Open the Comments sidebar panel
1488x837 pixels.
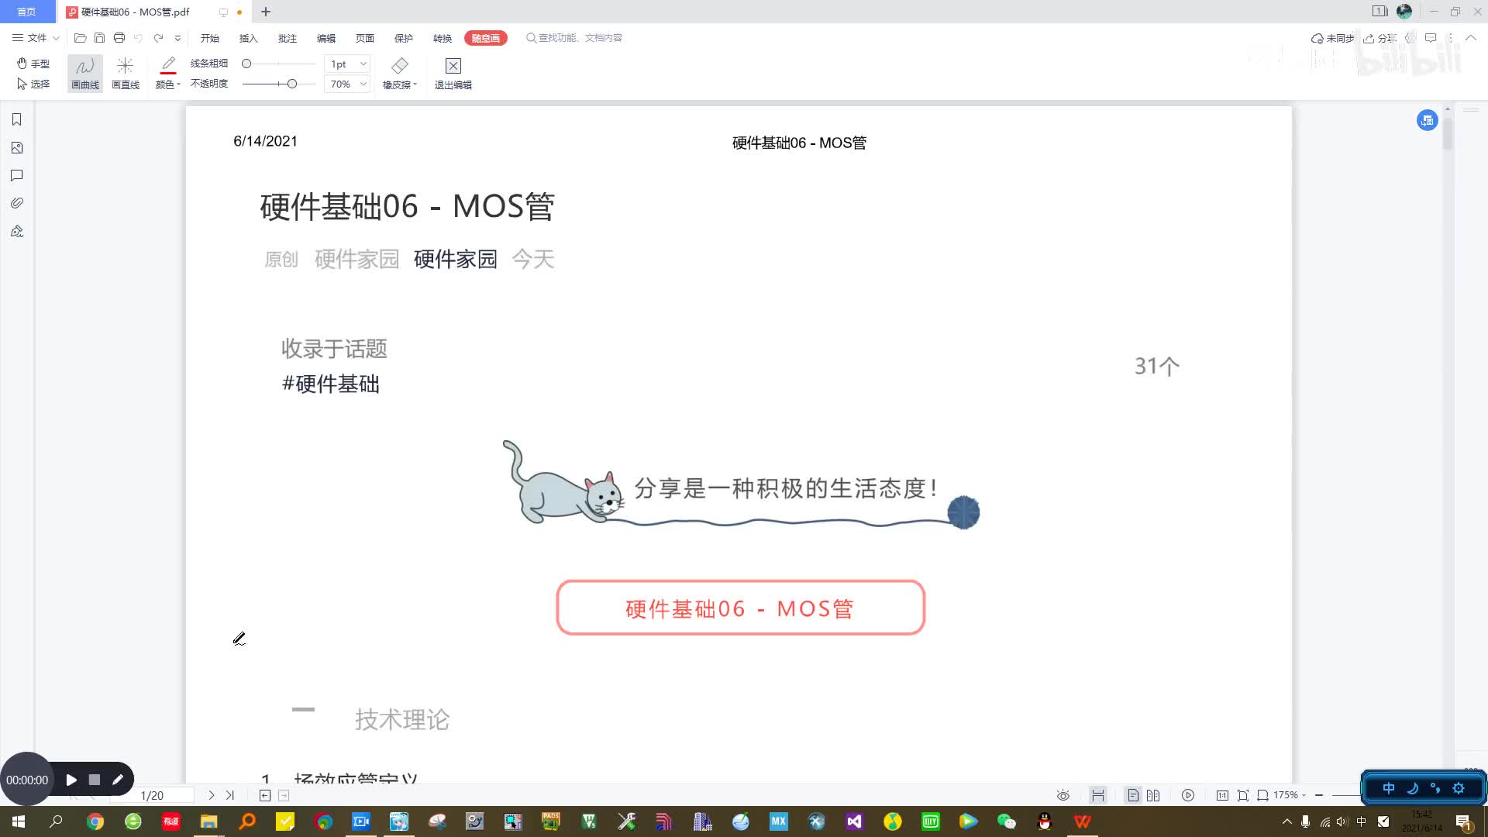click(17, 175)
